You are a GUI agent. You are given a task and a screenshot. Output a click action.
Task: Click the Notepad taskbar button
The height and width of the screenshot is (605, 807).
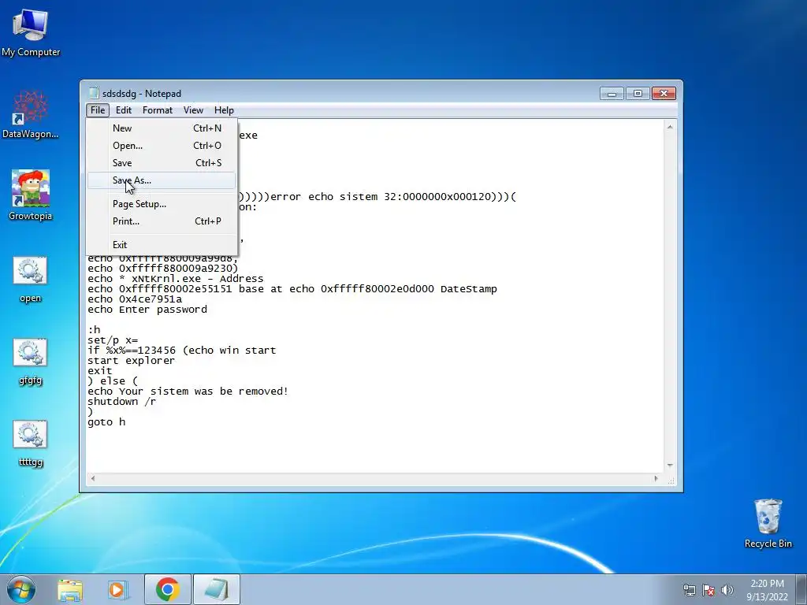(x=217, y=589)
